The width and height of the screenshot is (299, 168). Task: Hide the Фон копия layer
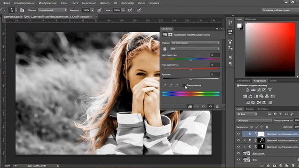tap(238, 153)
